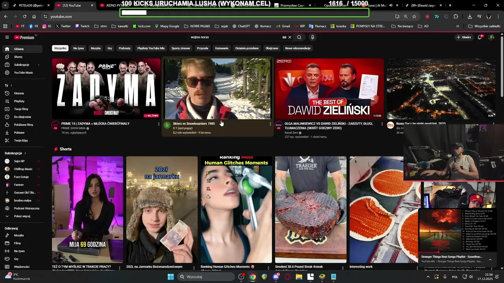504x283 pixels.
Task: Reload the page in Chrome
Action: [x=24, y=17]
